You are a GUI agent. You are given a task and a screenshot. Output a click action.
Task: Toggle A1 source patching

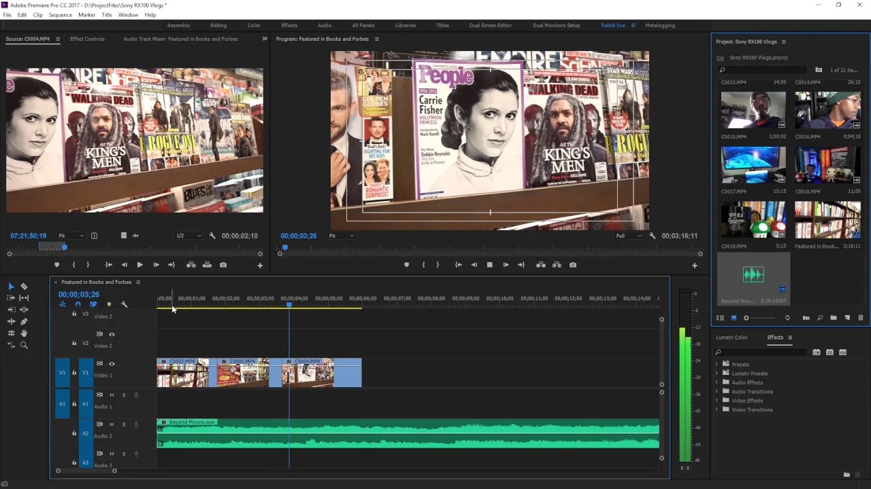(63, 403)
